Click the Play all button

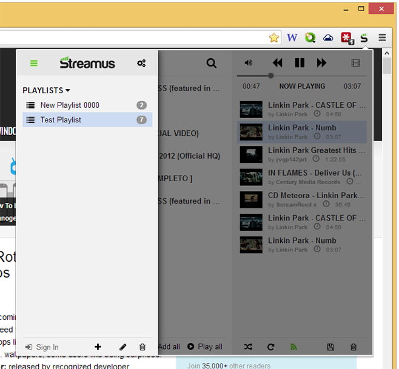[205, 347]
